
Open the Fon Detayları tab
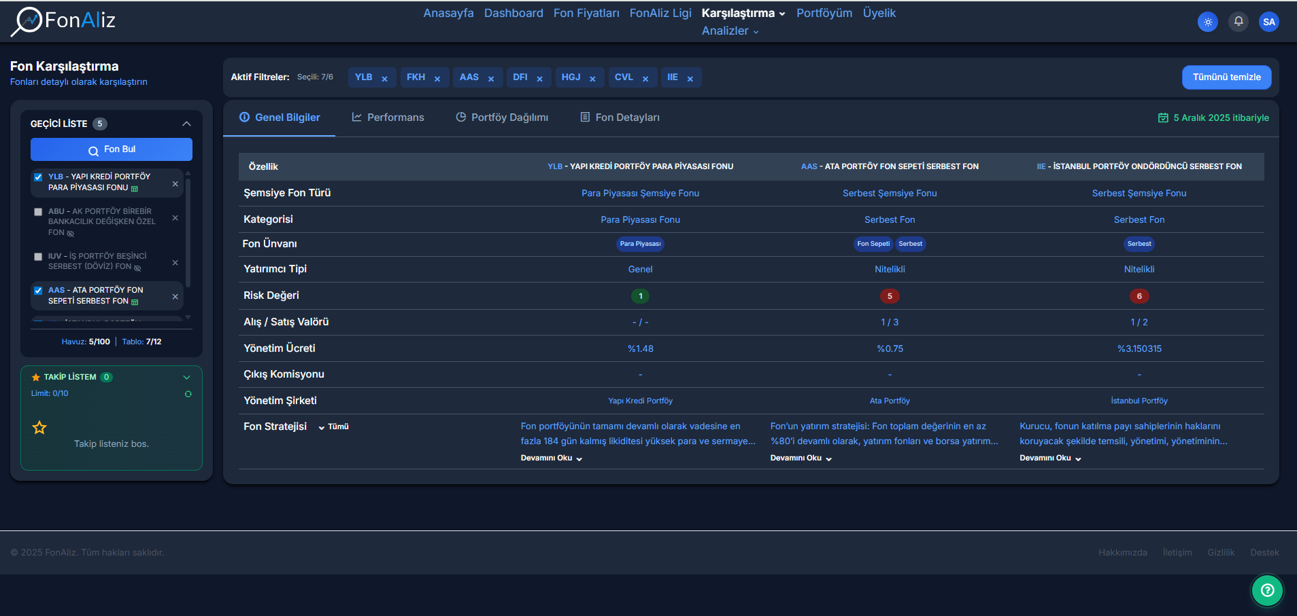[620, 118]
